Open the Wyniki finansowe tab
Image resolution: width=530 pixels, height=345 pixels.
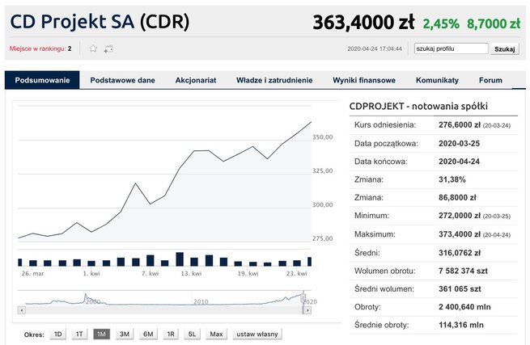(x=364, y=80)
